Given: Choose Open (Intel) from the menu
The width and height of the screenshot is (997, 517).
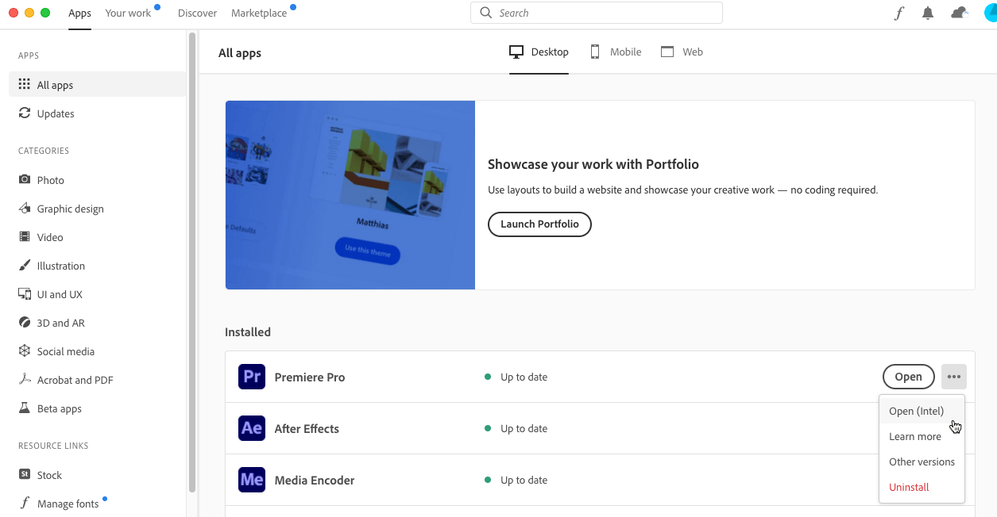Looking at the screenshot, I should [x=916, y=411].
